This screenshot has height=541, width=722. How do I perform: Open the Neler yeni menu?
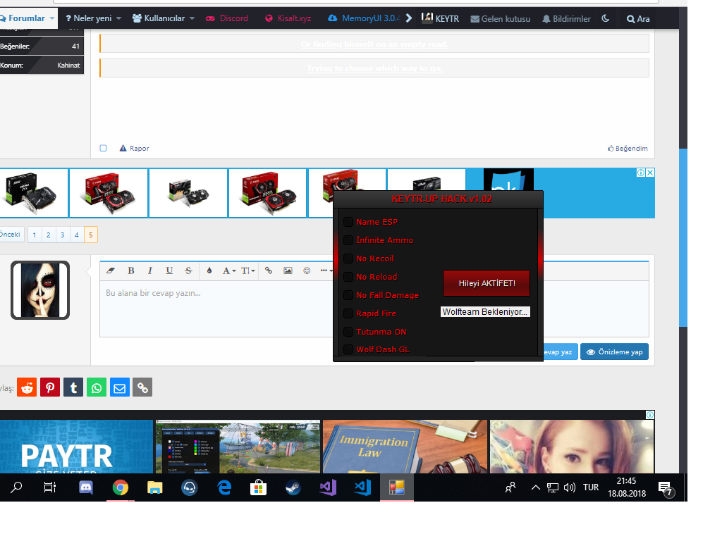89,18
